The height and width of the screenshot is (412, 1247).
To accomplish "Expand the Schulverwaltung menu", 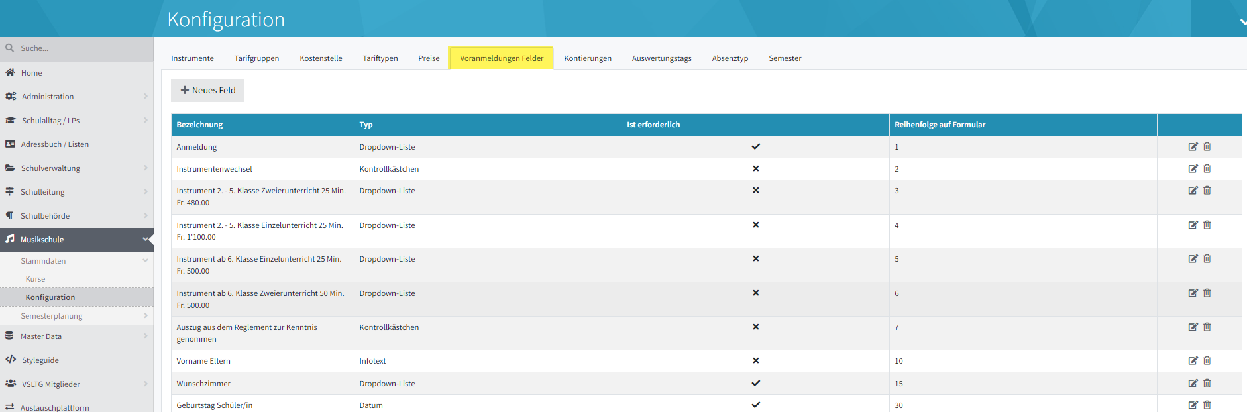I will click(145, 168).
